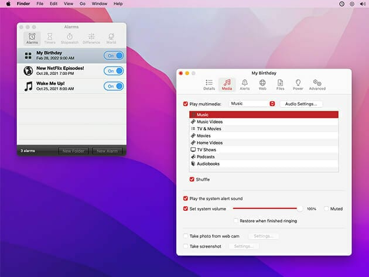Viewport: 369px width, 277px height.
Task: Open the Alerts bell icon
Action: tap(244, 83)
